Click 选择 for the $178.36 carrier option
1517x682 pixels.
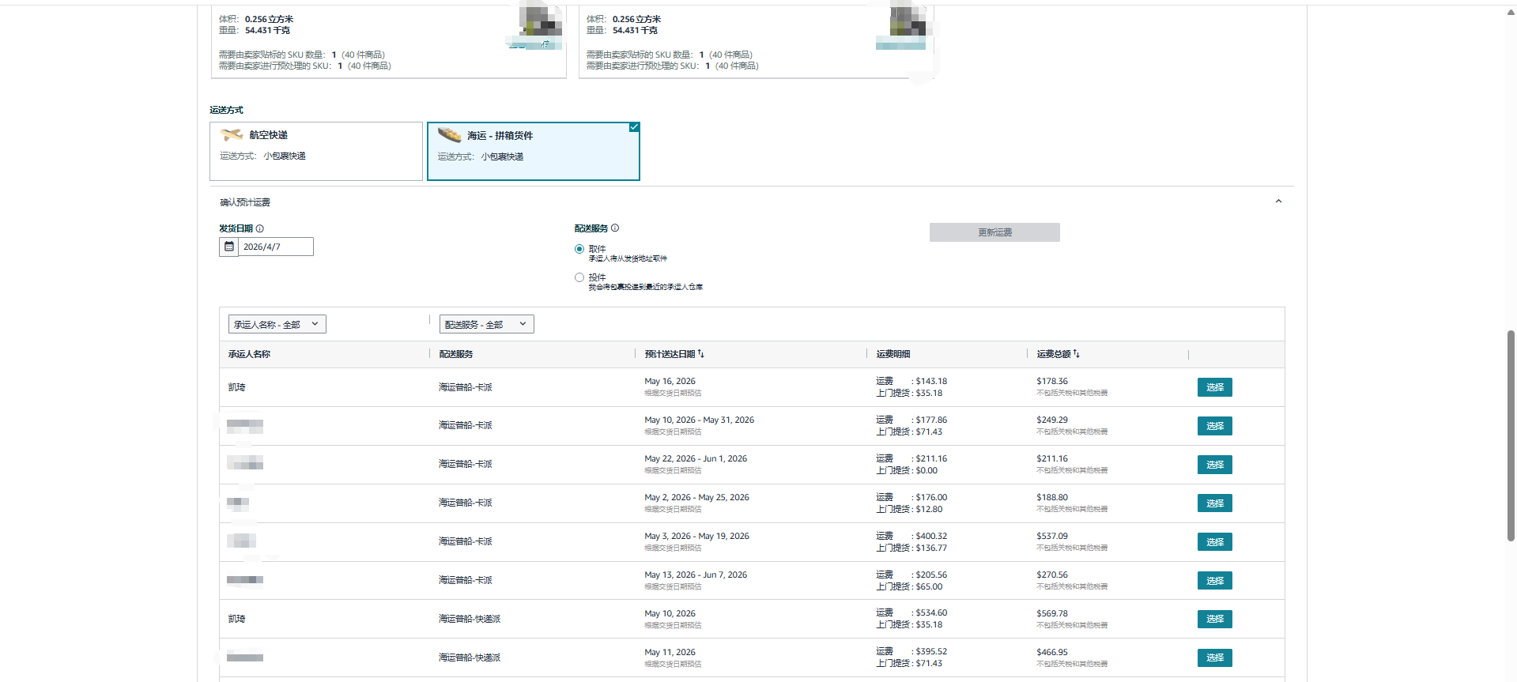coord(1214,387)
